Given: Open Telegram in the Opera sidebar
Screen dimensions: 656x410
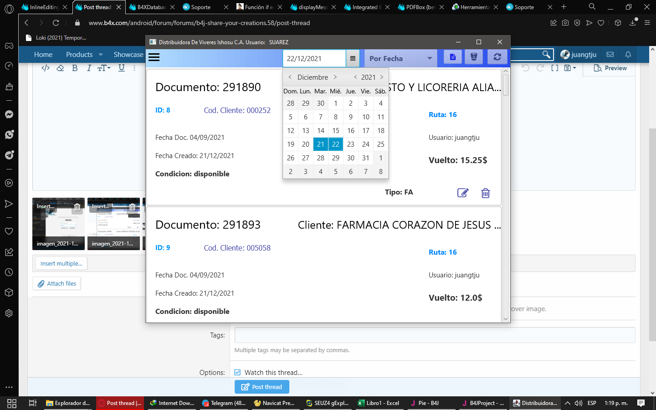Looking at the screenshot, I should [9, 155].
